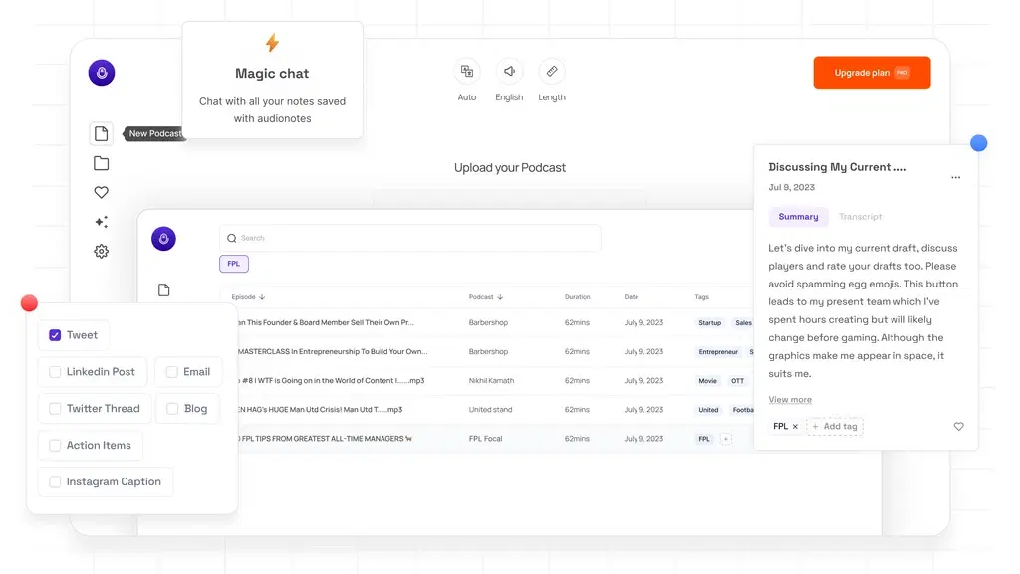Image resolution: width=1020 pixels, height=574 pixels.
Task: Click the purple microphone logo icon
Action: pyautogui.click(x=101, y=72)
